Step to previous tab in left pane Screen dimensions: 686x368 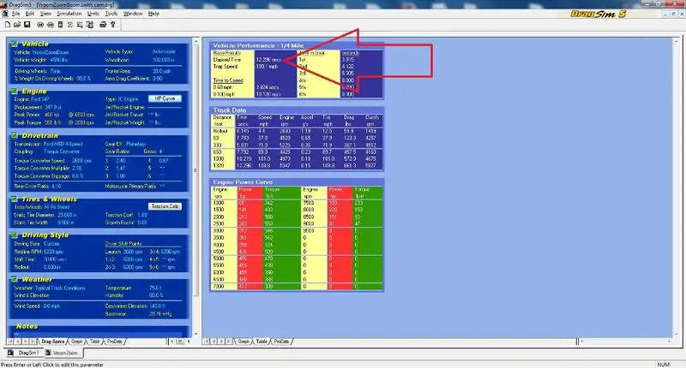pos(18,341)
